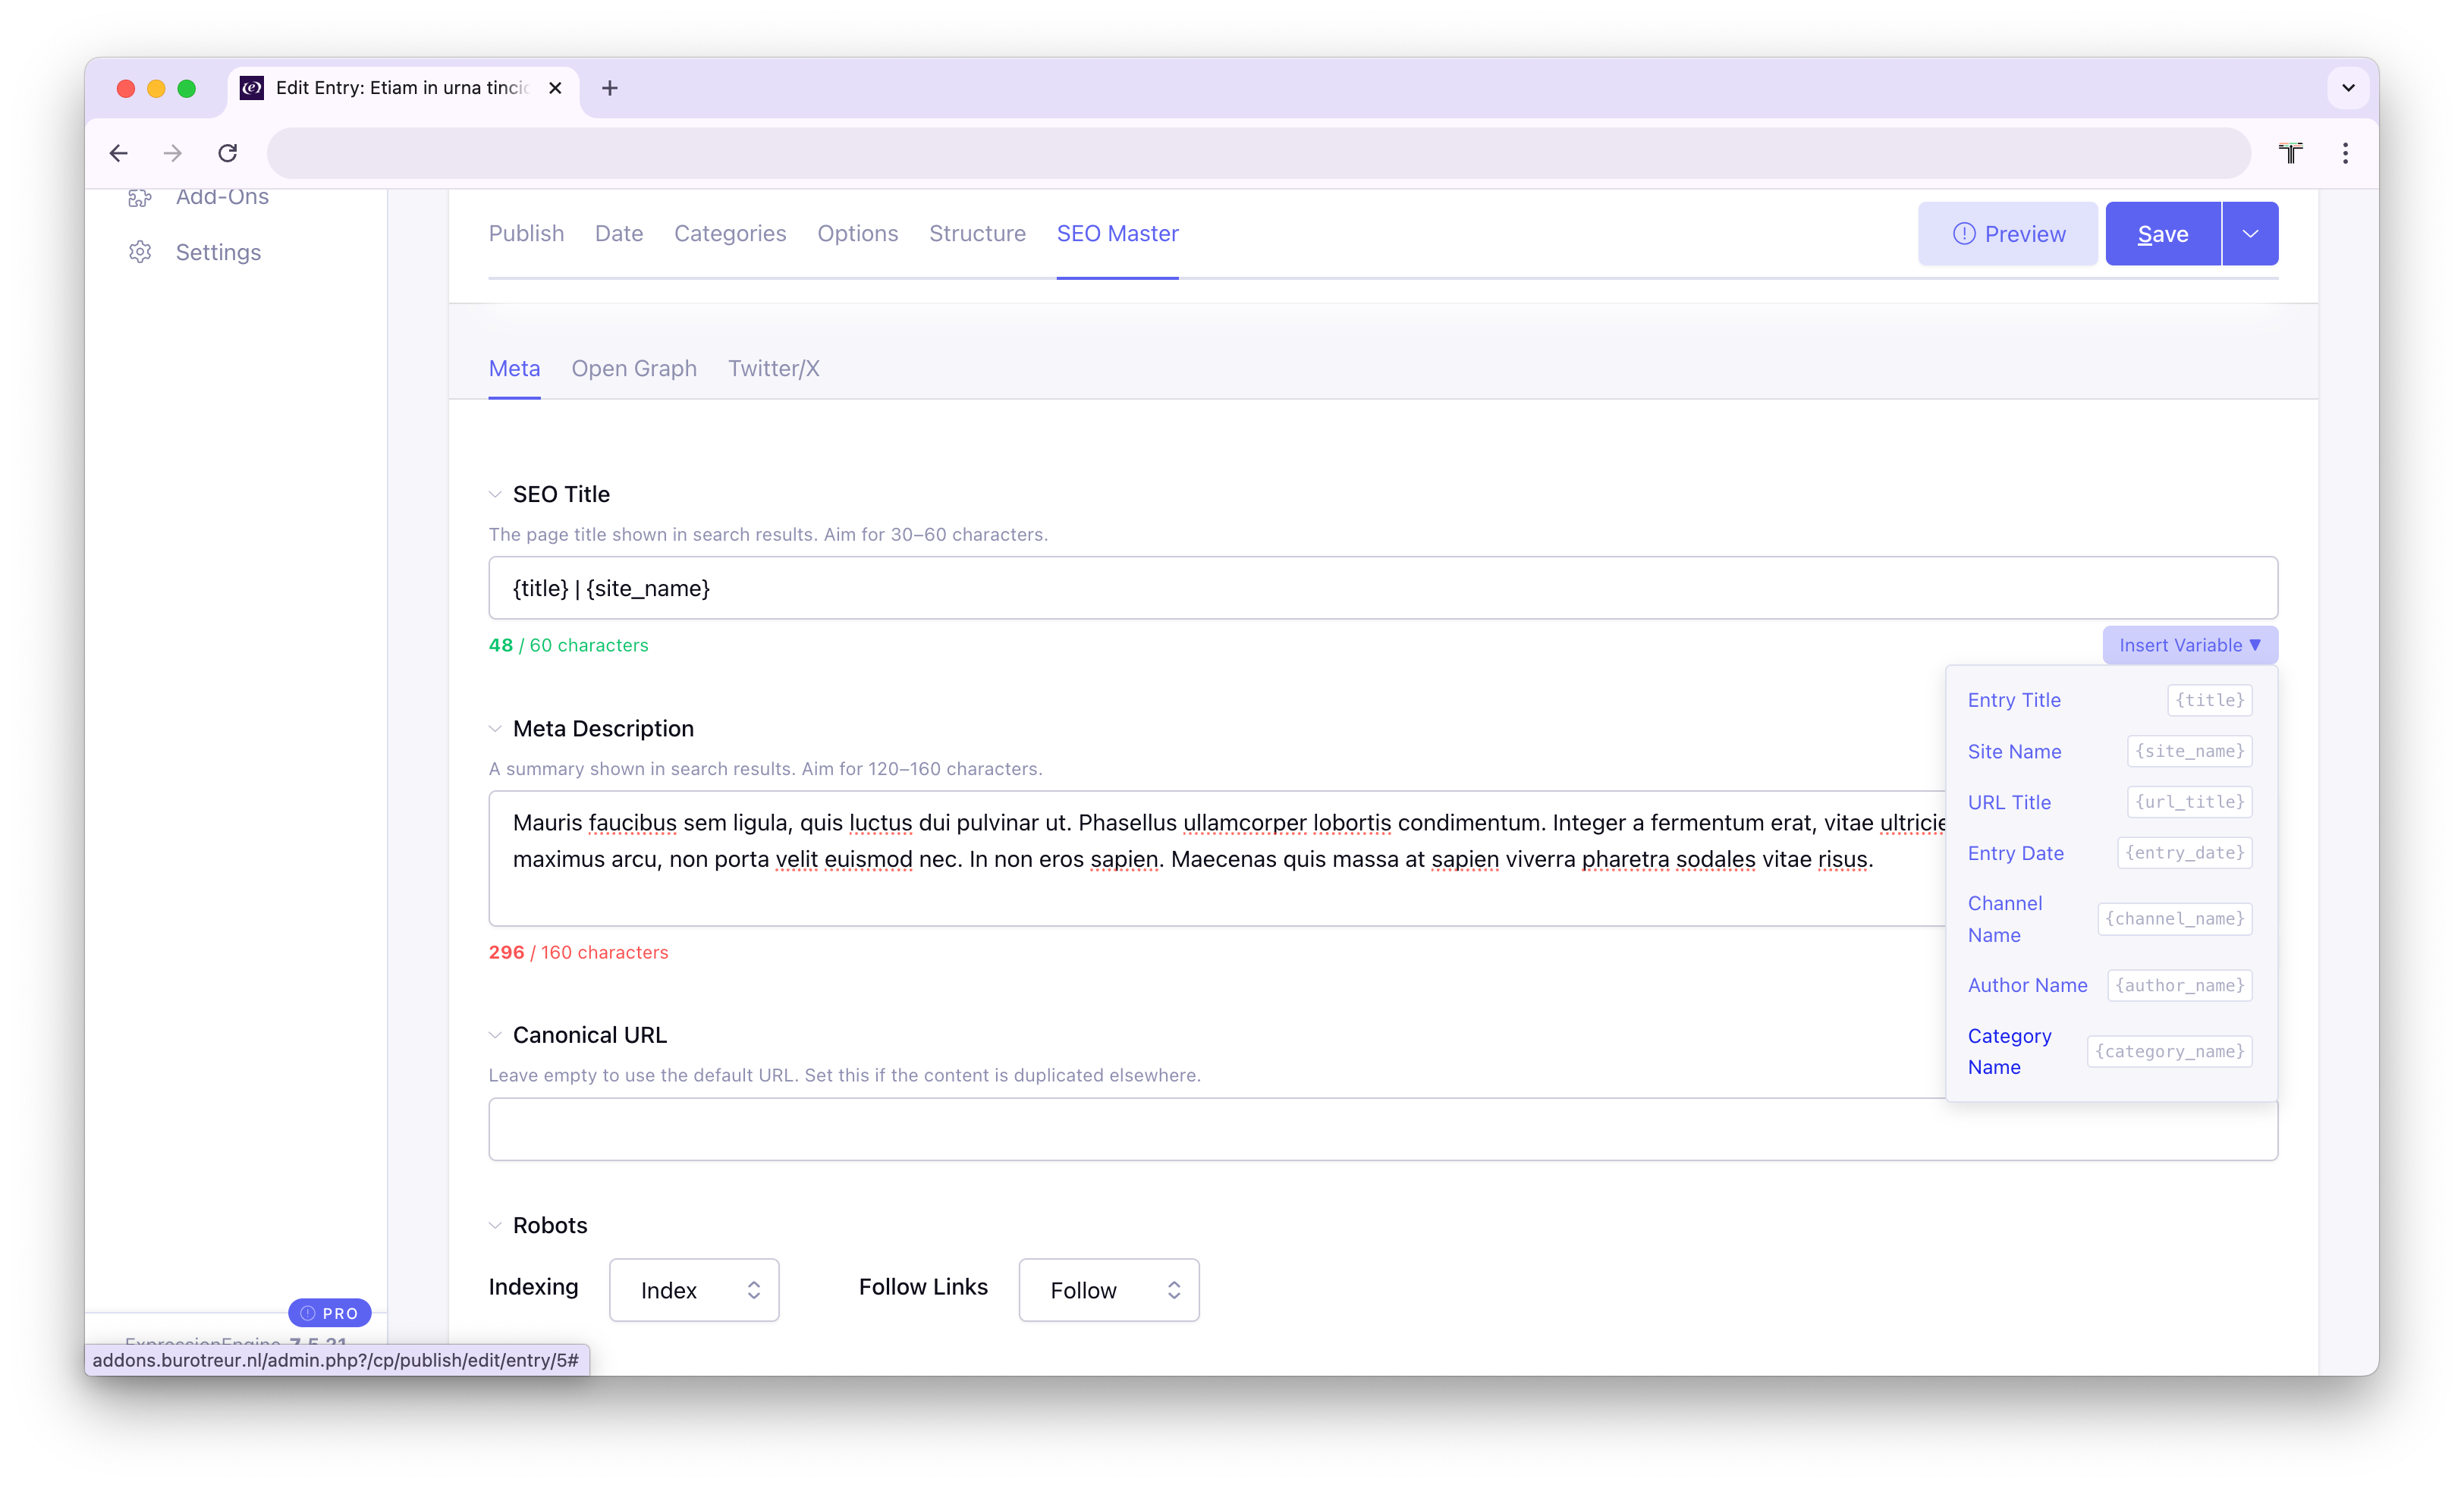Open the Indexing dropdown showing Index
This screenshot has height=1488, width=2464.
click(694, 1290)
